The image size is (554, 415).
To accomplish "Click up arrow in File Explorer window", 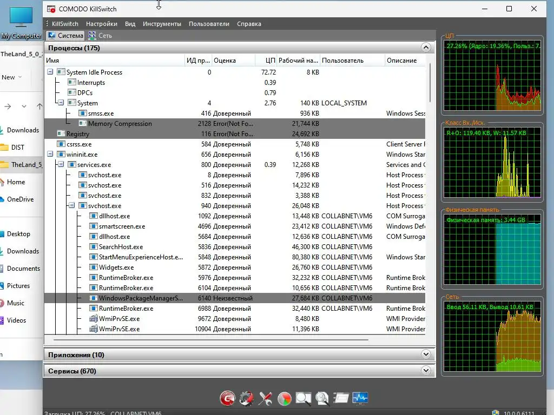I will (x=39, y=106).
